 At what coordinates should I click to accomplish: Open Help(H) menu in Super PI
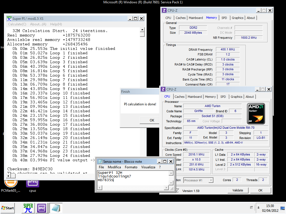pos(56,24)
